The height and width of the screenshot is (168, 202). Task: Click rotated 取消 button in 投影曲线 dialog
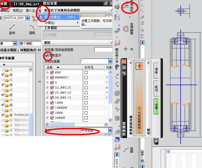(x=156, y=71)
